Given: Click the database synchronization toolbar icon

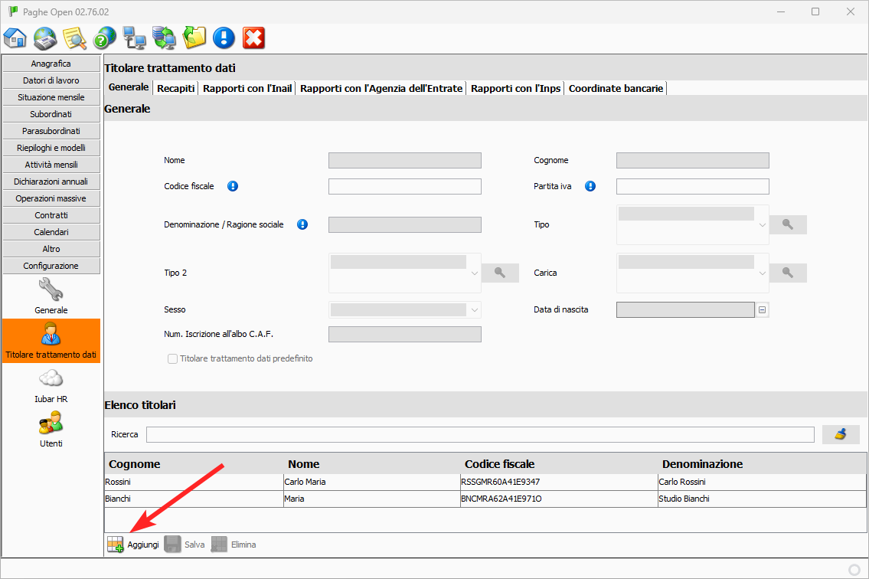Looking at the screenshot, I should pos(164,38).
